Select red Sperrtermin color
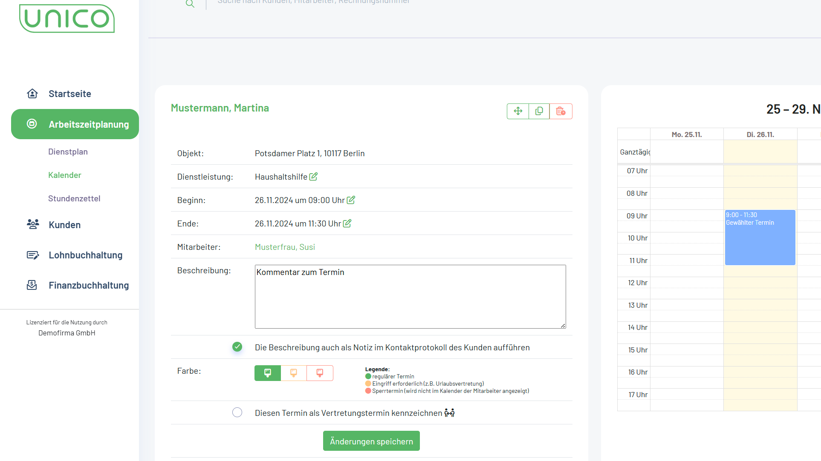 click(x=320, y=373)
